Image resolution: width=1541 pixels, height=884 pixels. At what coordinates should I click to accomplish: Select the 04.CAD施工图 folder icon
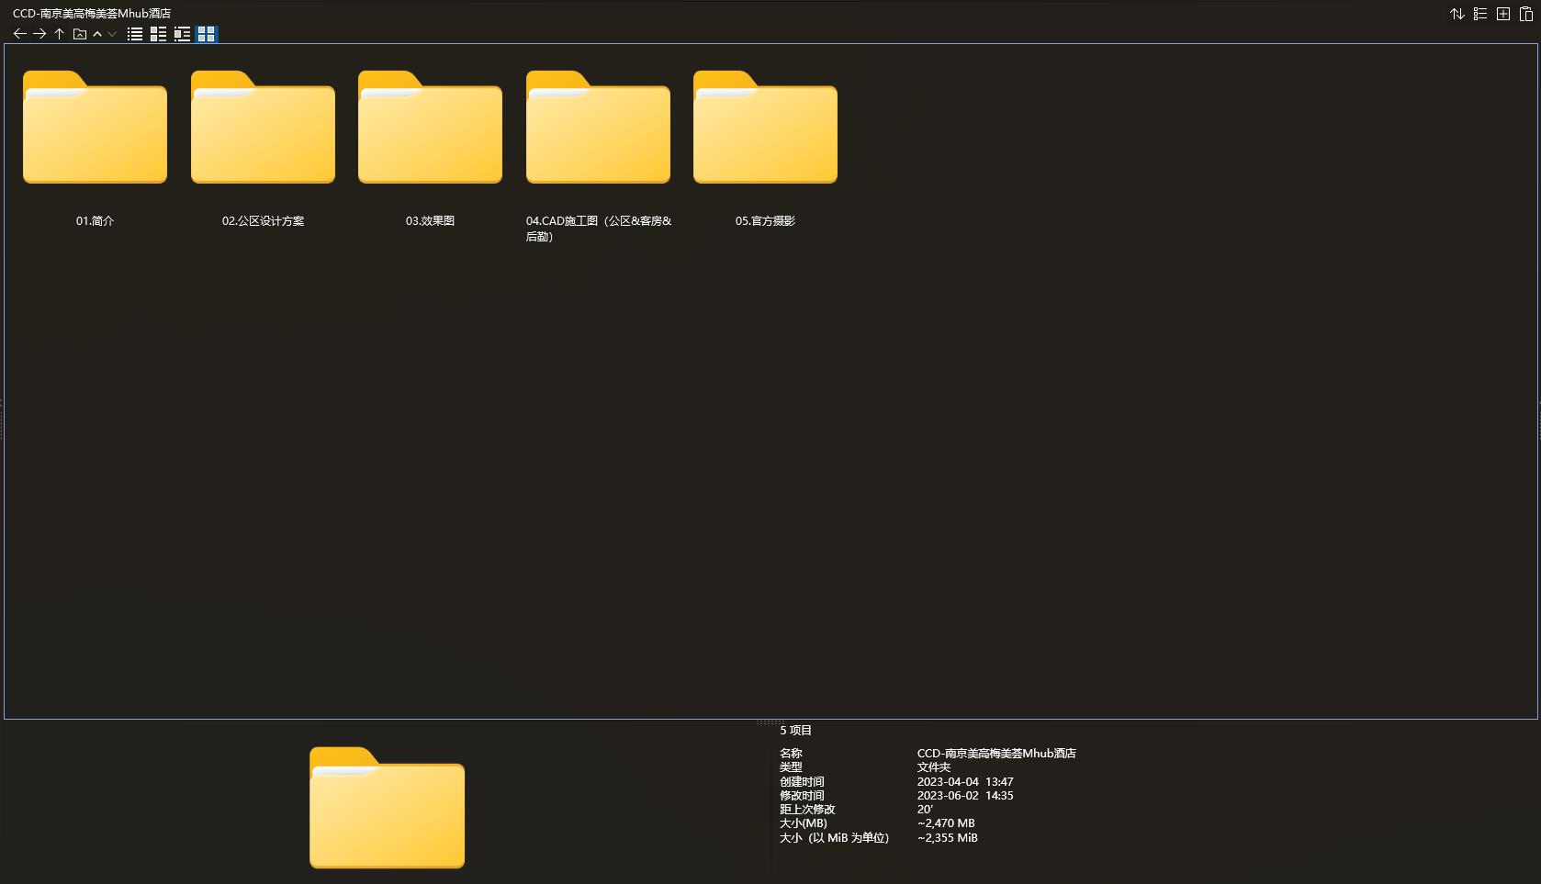tap(598, 127)
